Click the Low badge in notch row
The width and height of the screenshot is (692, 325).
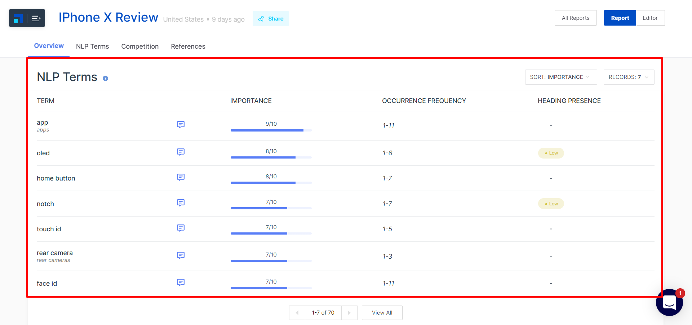(x=551, y=204)
